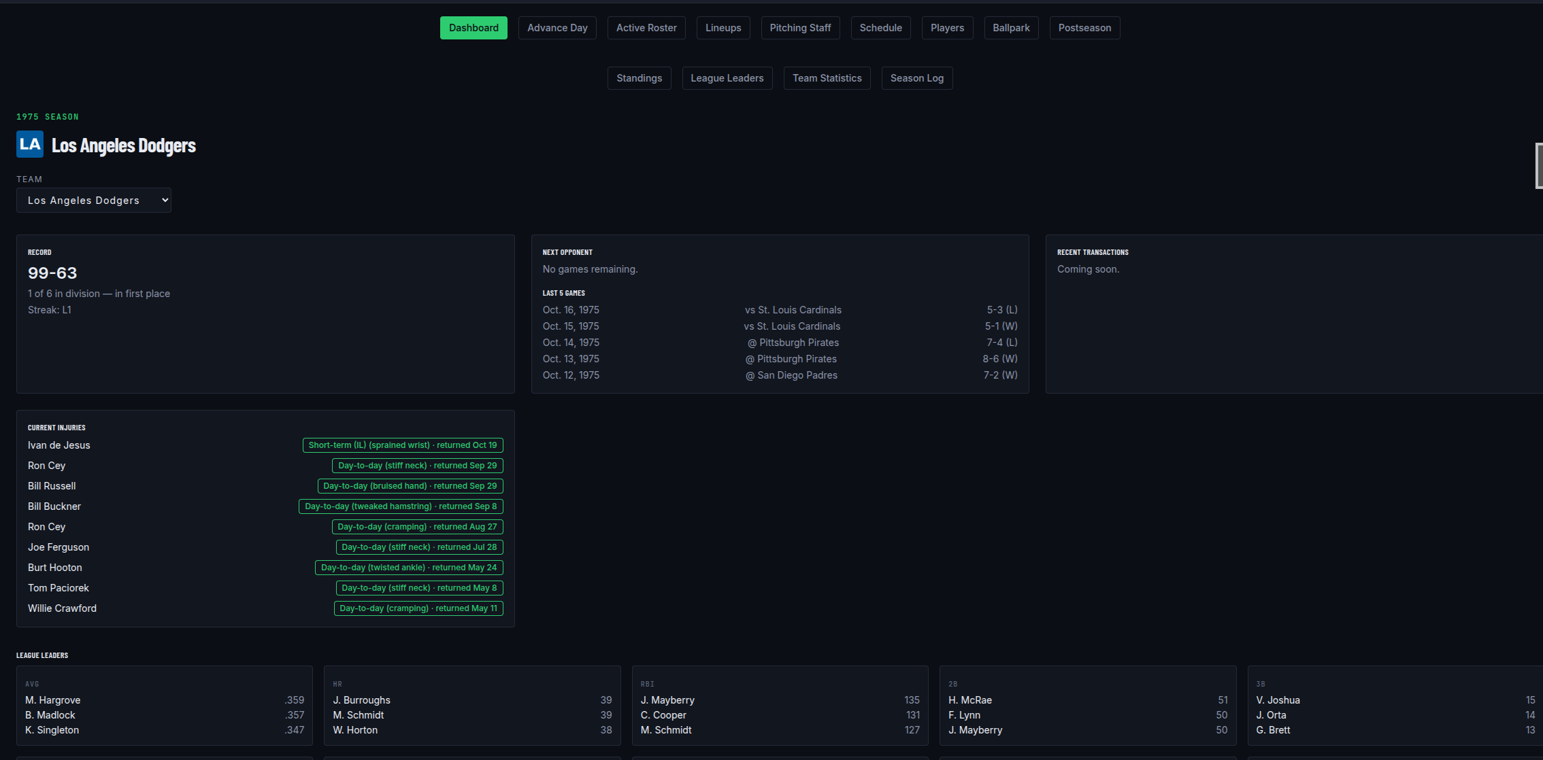Open the Pitching Staff tab

click(800, 28)
